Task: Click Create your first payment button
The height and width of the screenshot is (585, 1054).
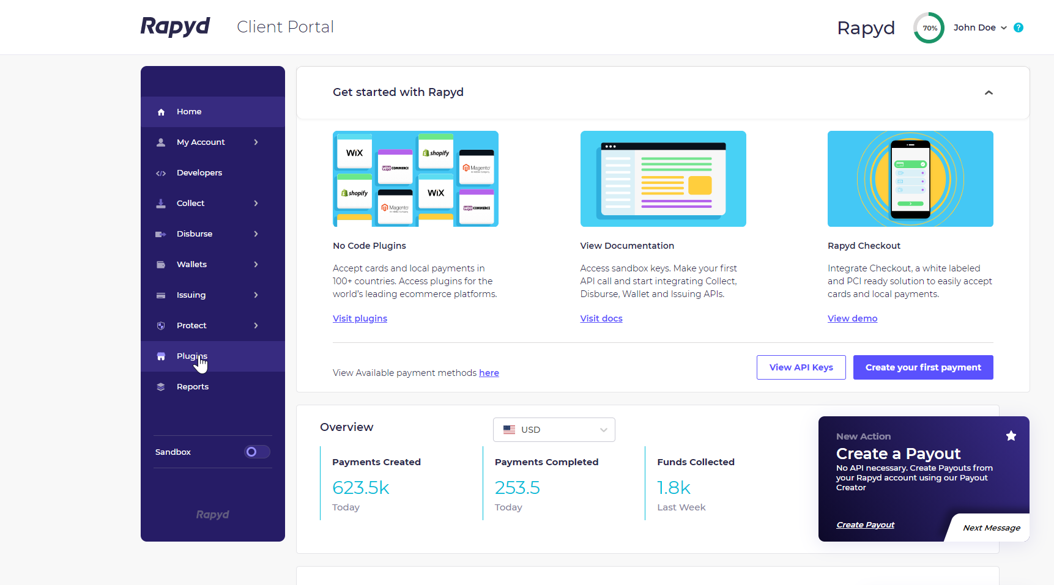Action: [x=923, y=367]
